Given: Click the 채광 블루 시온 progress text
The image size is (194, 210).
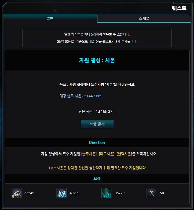Looking at the screenshot, I should (81, 96).
